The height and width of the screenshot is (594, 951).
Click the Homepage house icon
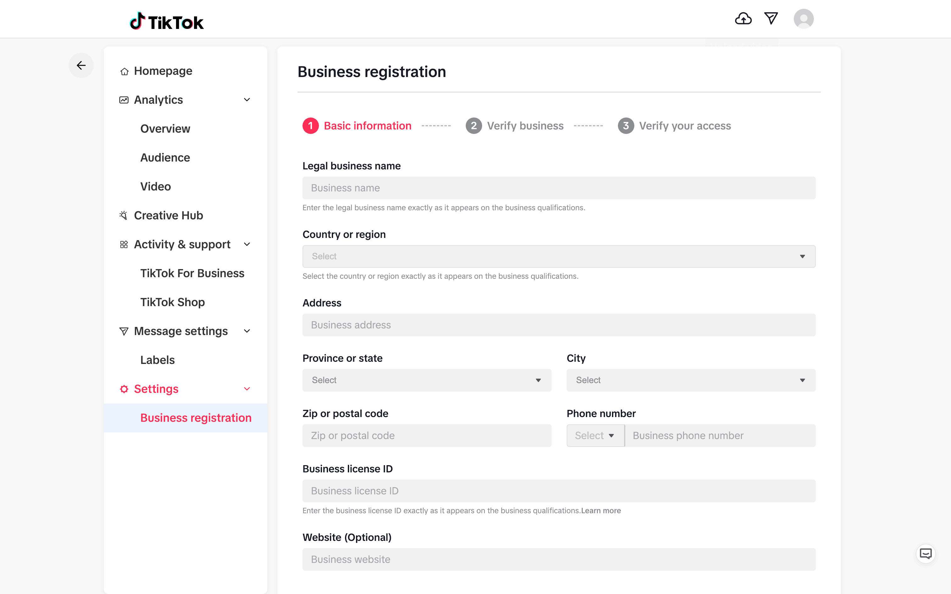(x=124, y=72)
